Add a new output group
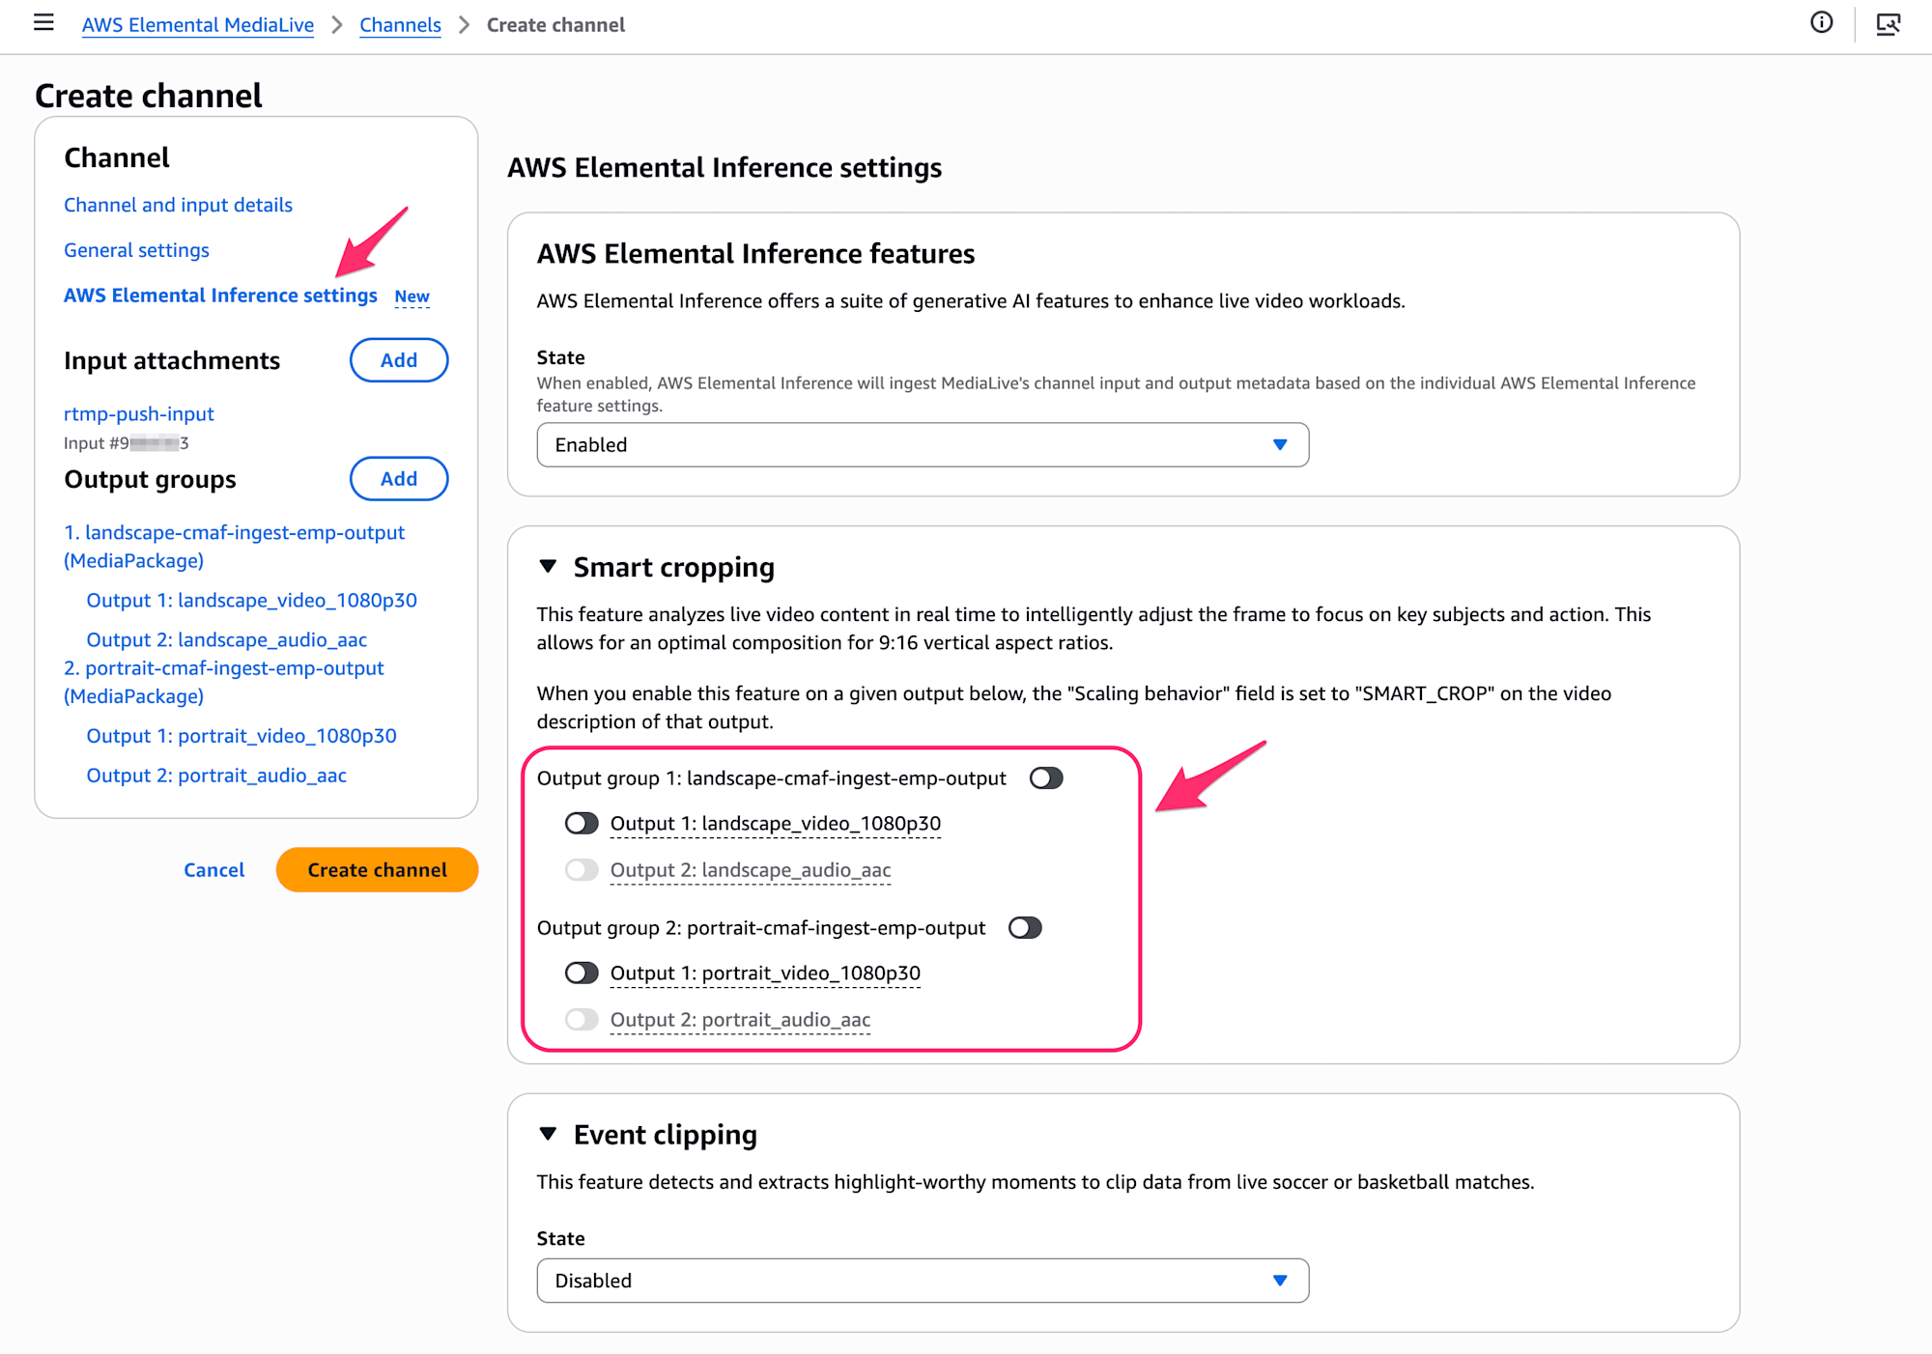Image resolution: width=1932 pixels, height=1354 pixels. coord(398,479)
